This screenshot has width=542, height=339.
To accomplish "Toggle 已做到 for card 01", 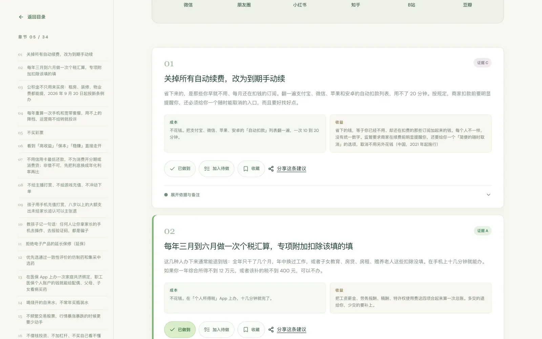I will (180, 169).
